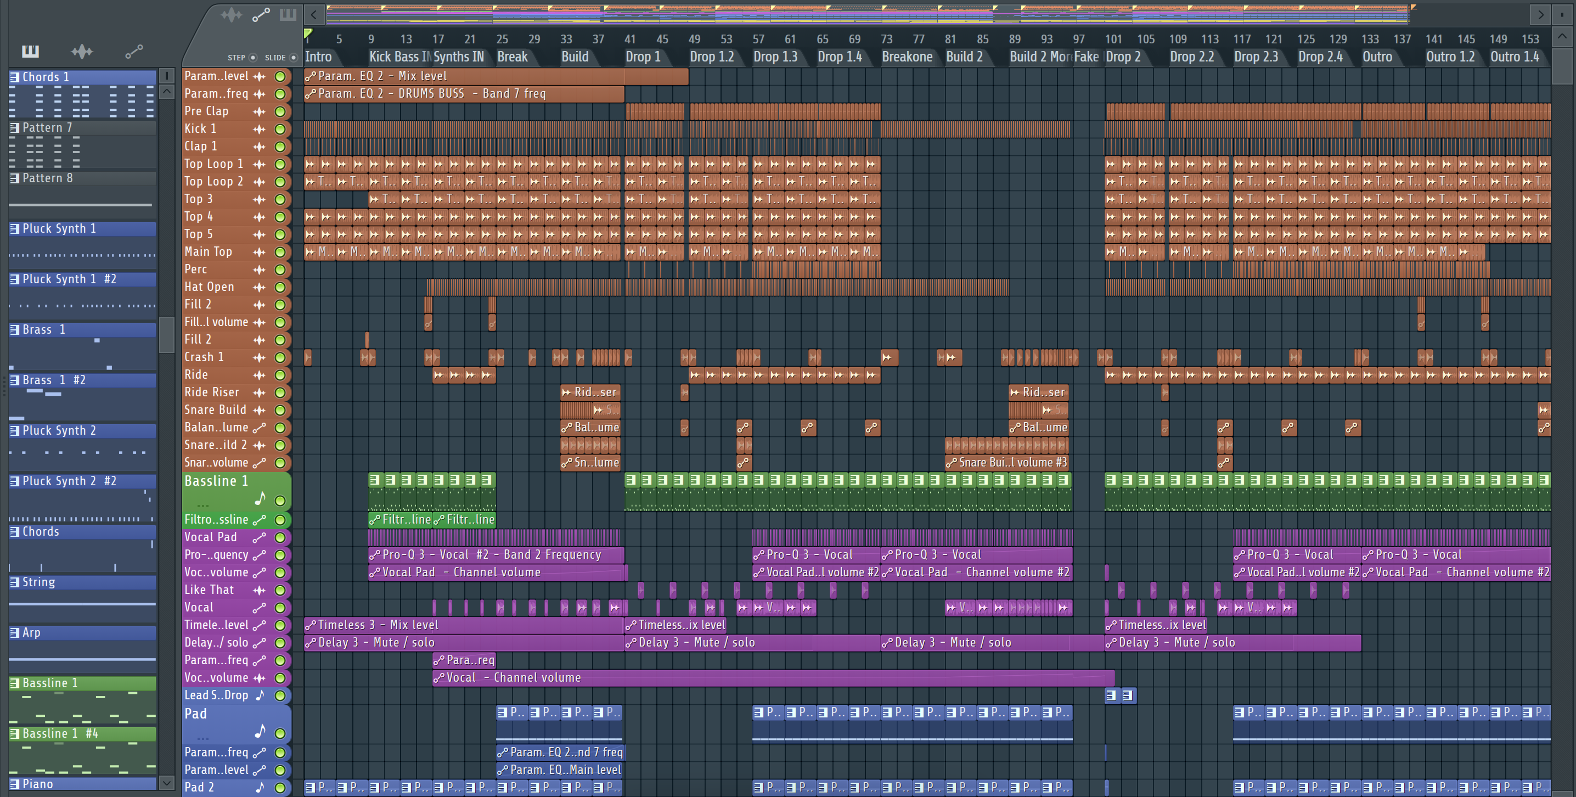Select the Piano pattern in picker

tap(83, 784)
